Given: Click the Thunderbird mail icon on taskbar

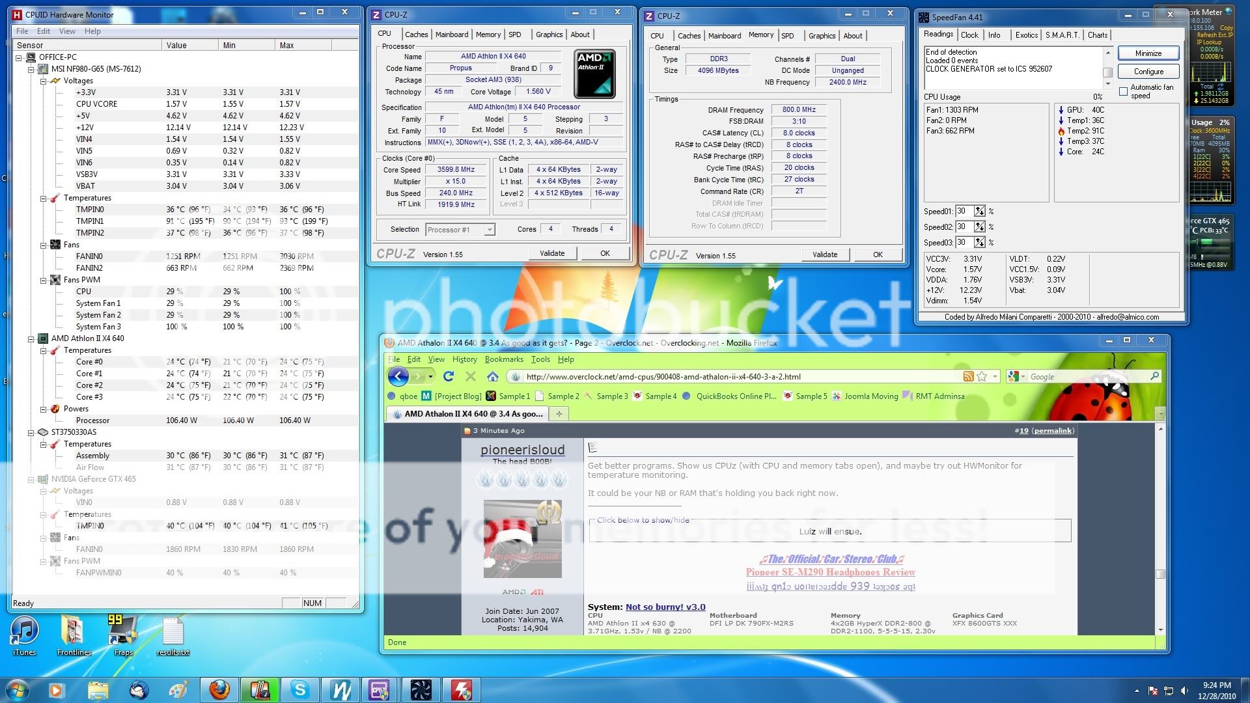Looking at the screenshot, I should tap(138, 690).
